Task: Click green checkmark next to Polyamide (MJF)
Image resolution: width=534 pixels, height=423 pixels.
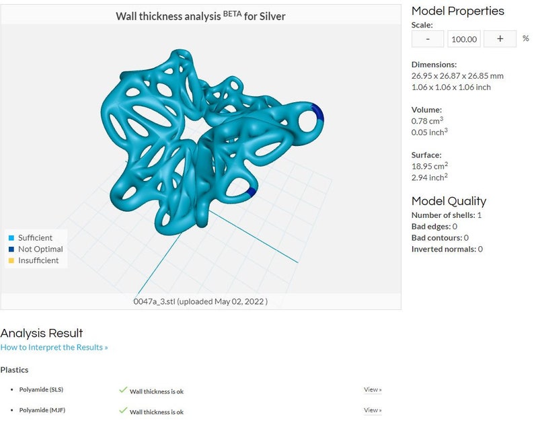Action: [x=123, y=410]
